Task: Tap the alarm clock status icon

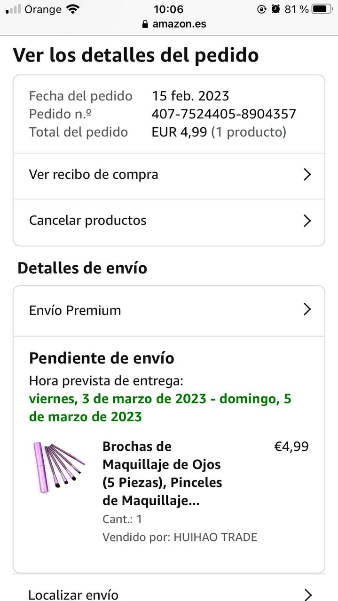Action: (x=275, y=9)
